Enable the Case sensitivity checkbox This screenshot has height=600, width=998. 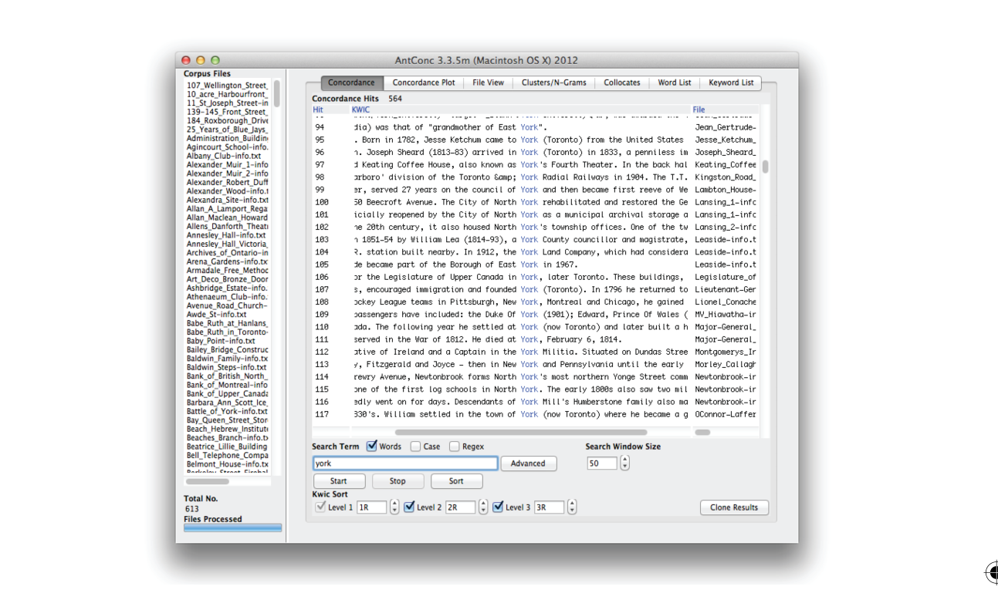point(415,447)
